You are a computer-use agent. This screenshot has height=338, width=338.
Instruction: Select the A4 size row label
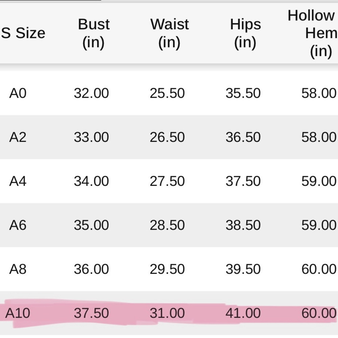tap(18, 181)
